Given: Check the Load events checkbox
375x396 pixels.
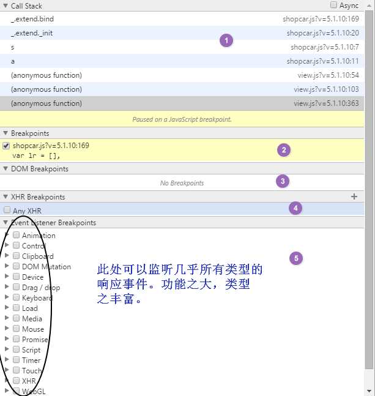Looking at the screenshot, I should (16, 308).
